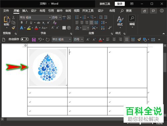Expand the borders dropdown arrow

(88, 28)
